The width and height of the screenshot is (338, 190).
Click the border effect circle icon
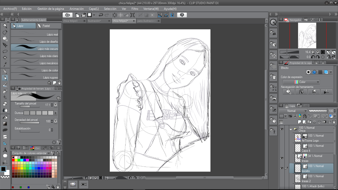pyautogui.click(x=308, y=72)
